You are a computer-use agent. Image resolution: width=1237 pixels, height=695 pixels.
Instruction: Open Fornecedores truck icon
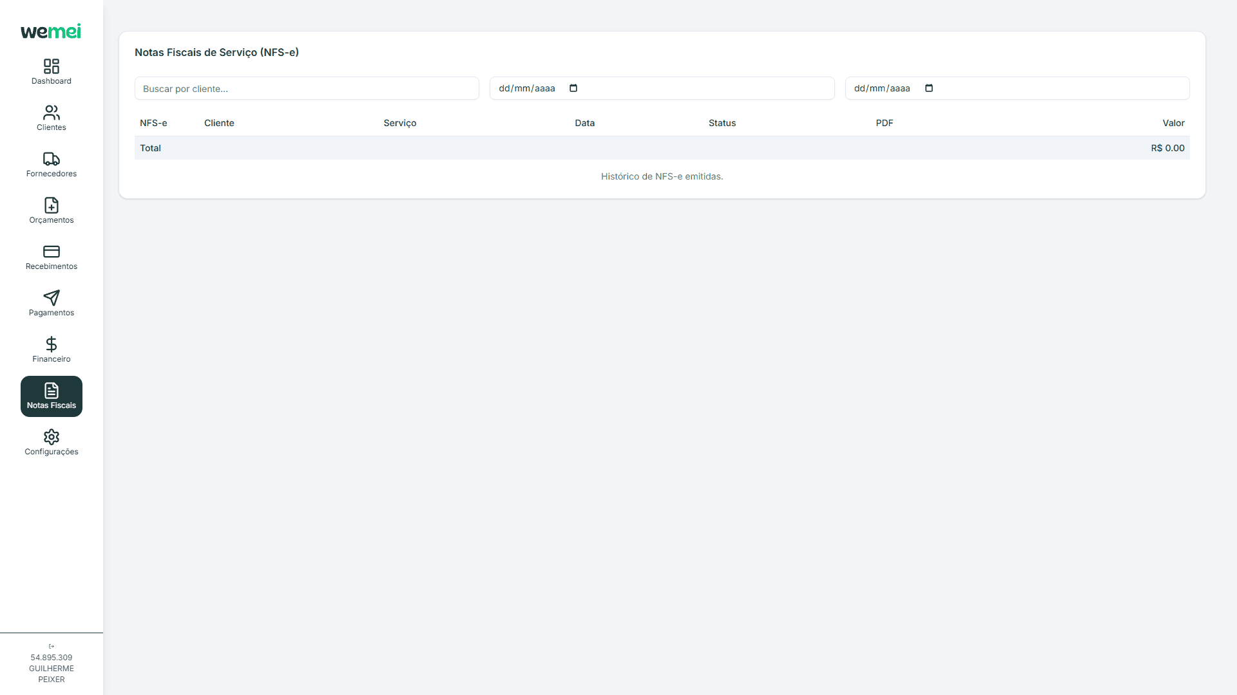coord(52,159)
